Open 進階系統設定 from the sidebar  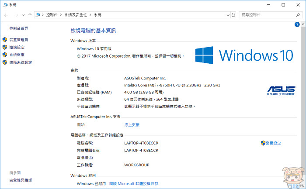(x=21, y=62)
